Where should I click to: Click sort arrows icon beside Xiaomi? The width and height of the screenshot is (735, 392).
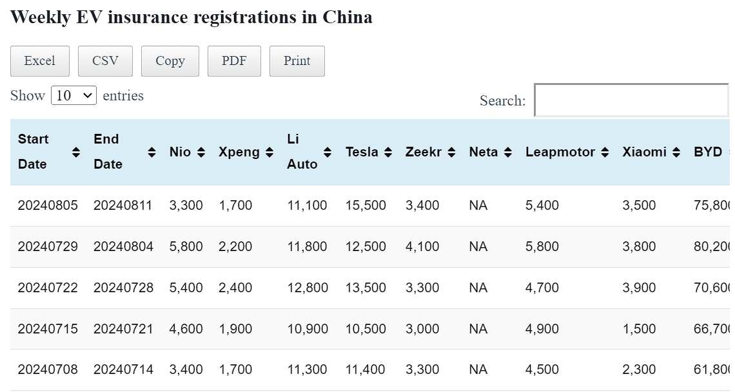pos(676,153)
